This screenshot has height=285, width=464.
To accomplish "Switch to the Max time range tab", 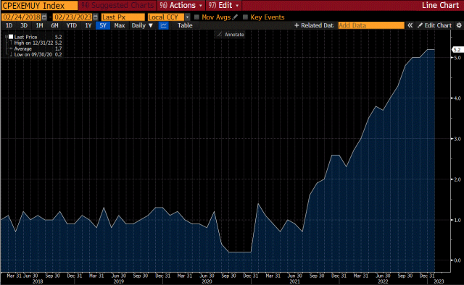I will click(119, 25).
